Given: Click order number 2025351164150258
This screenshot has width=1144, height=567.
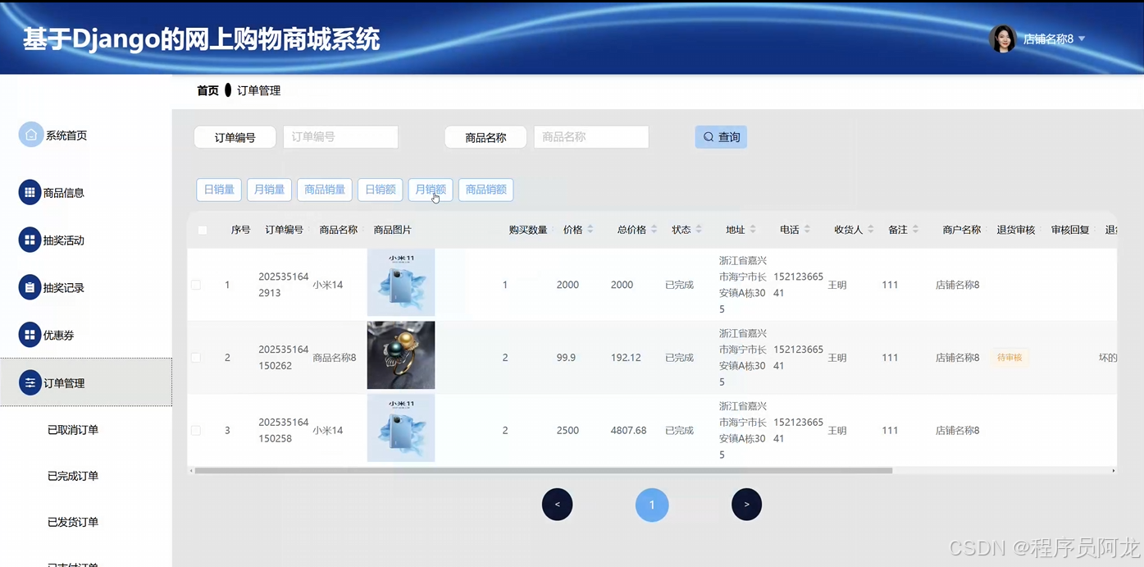Looking at the screenshot, I should point(284,430).
